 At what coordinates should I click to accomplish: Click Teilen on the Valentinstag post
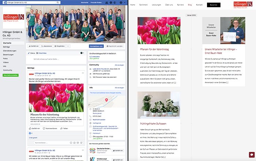pos(64,129)
